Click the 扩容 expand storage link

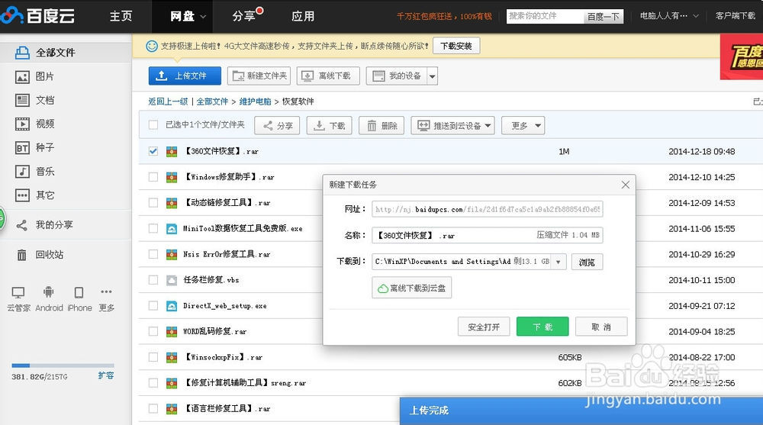pyautogui.click(x=105, y=375)
